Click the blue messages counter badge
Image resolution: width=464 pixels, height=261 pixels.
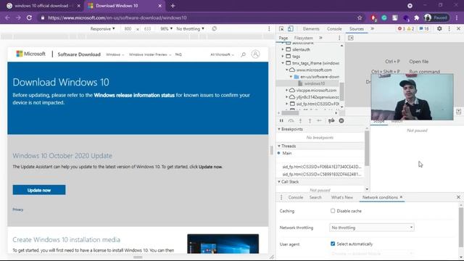[x=424, y=29]
